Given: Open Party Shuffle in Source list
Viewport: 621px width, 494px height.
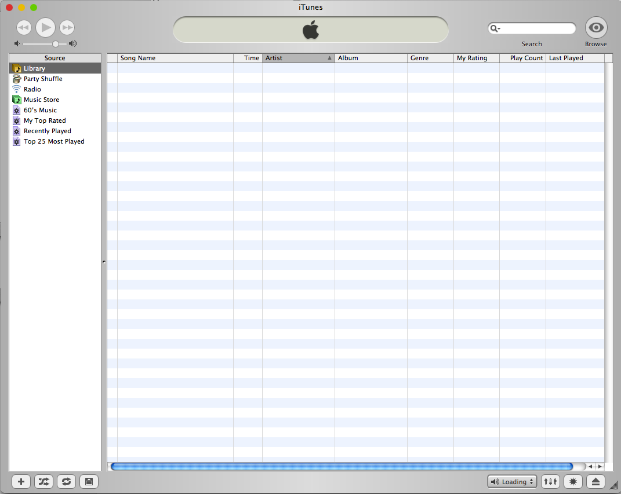Looking at the screenshot, I should pos(55,79).
